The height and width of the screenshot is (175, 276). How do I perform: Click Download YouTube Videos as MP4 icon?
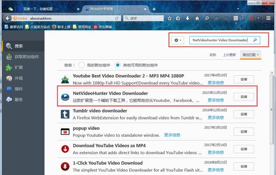click(65, 149)
